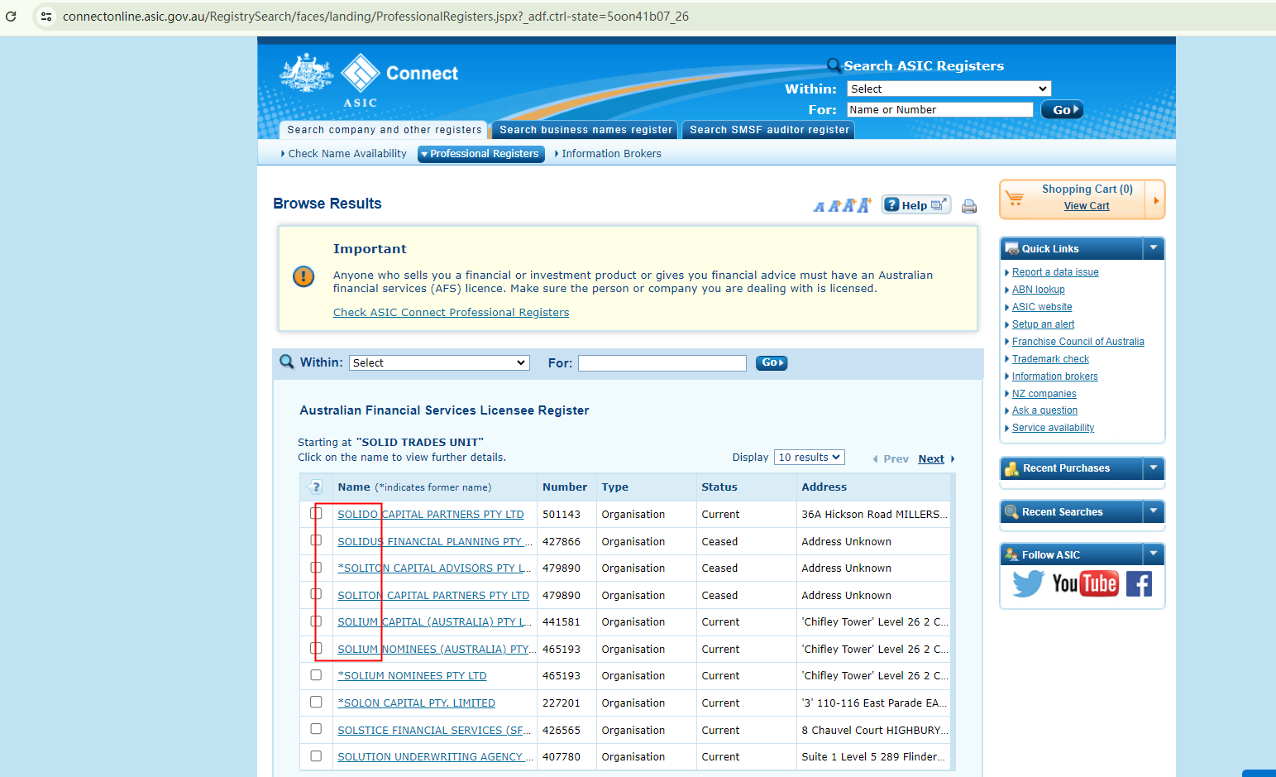Click the smallest font size A icon
The image size is (1276, 777).
(x=819, y=207)
